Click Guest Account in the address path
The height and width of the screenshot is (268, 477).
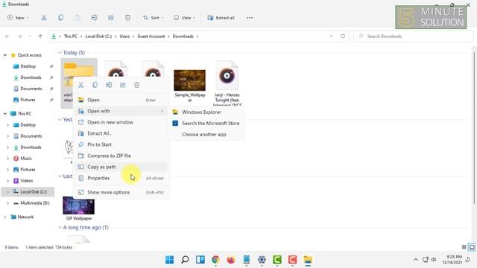point(151,36)
